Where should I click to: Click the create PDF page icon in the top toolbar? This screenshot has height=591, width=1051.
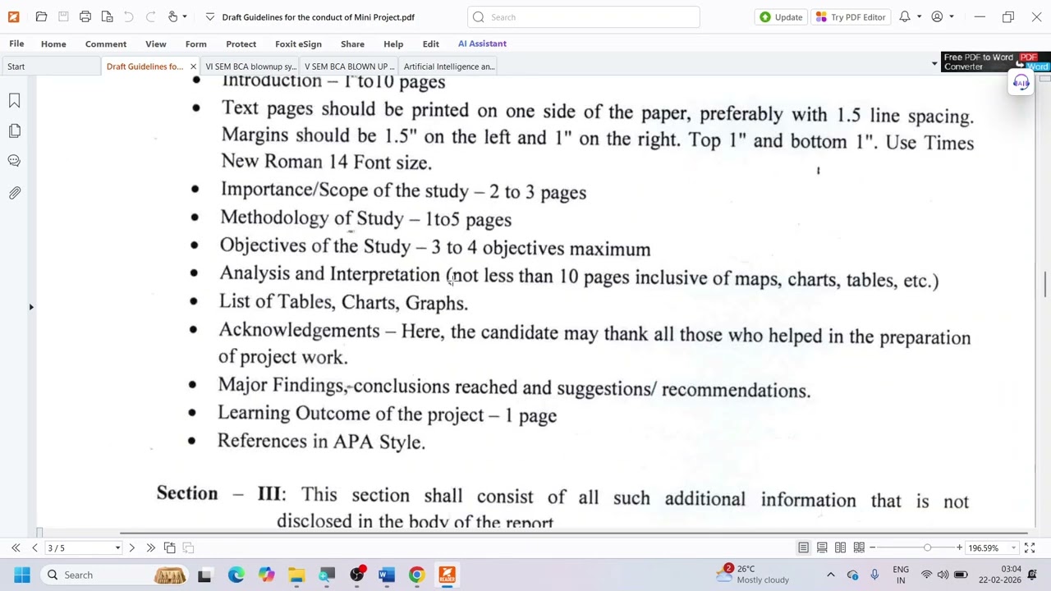(107, 16)
